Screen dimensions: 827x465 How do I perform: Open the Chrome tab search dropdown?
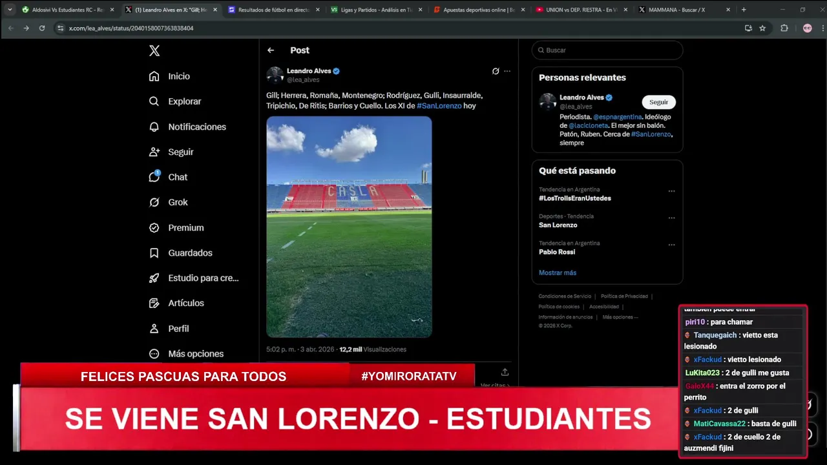point(10,10)
